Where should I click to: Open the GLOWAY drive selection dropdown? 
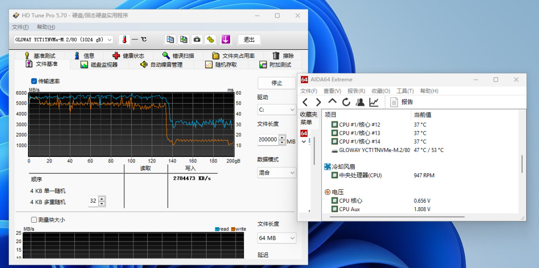[63, 39]
